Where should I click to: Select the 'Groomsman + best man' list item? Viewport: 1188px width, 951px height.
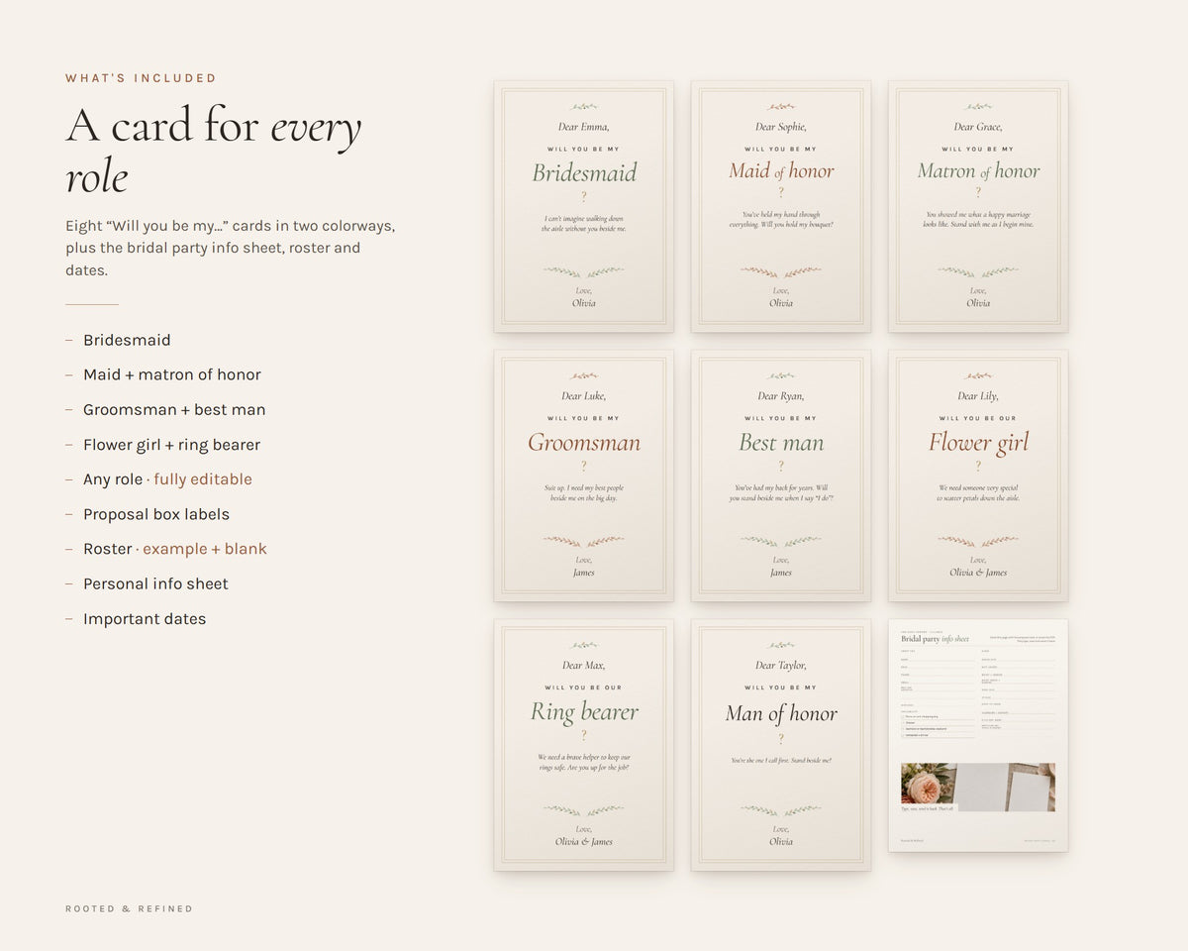coord(174,409)
